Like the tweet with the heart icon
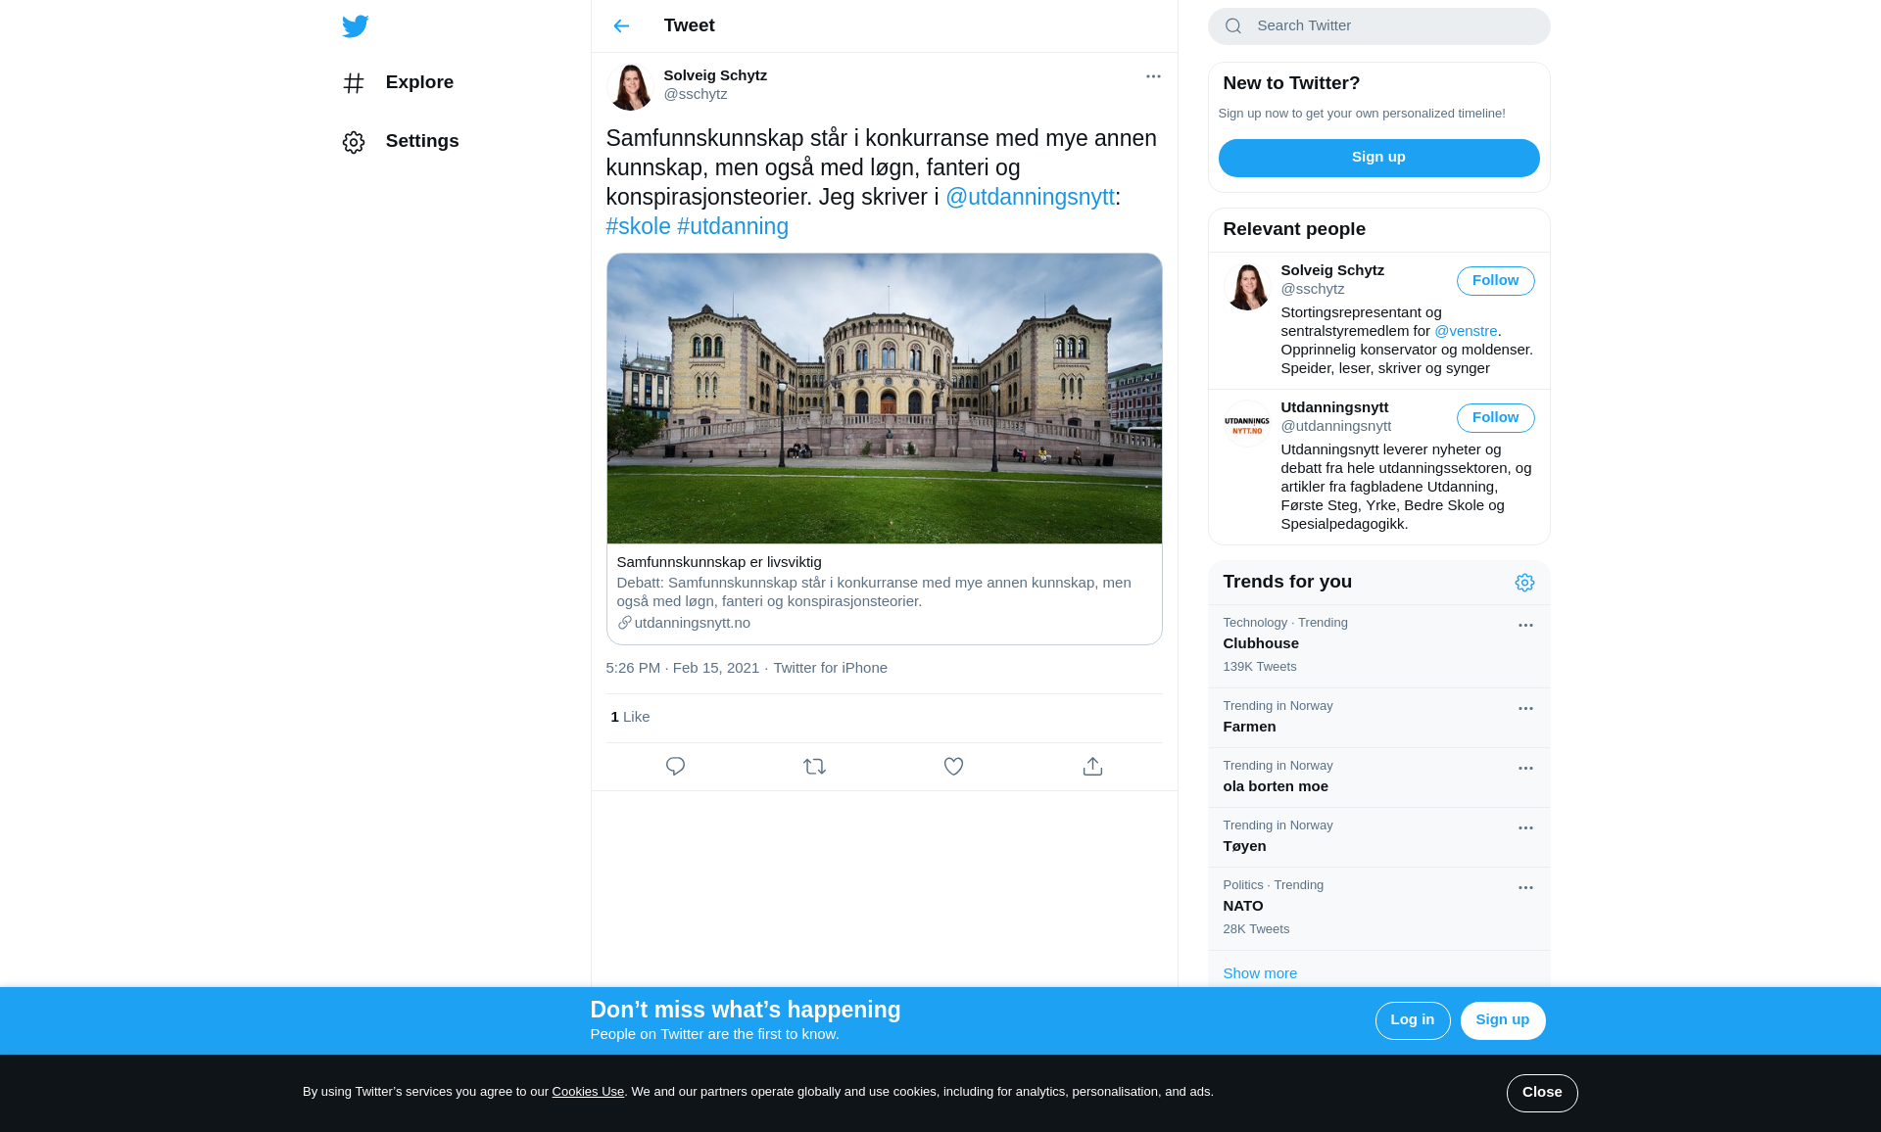The image size is (1881, 1132). (x=953, y=767)
